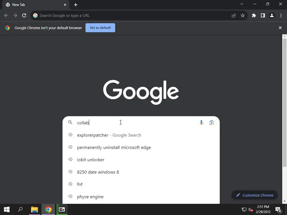
Task: Click the Google logo
Action: 141,92
